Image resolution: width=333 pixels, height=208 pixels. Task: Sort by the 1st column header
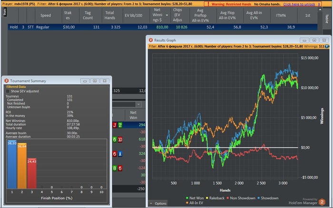coord(307,15)
